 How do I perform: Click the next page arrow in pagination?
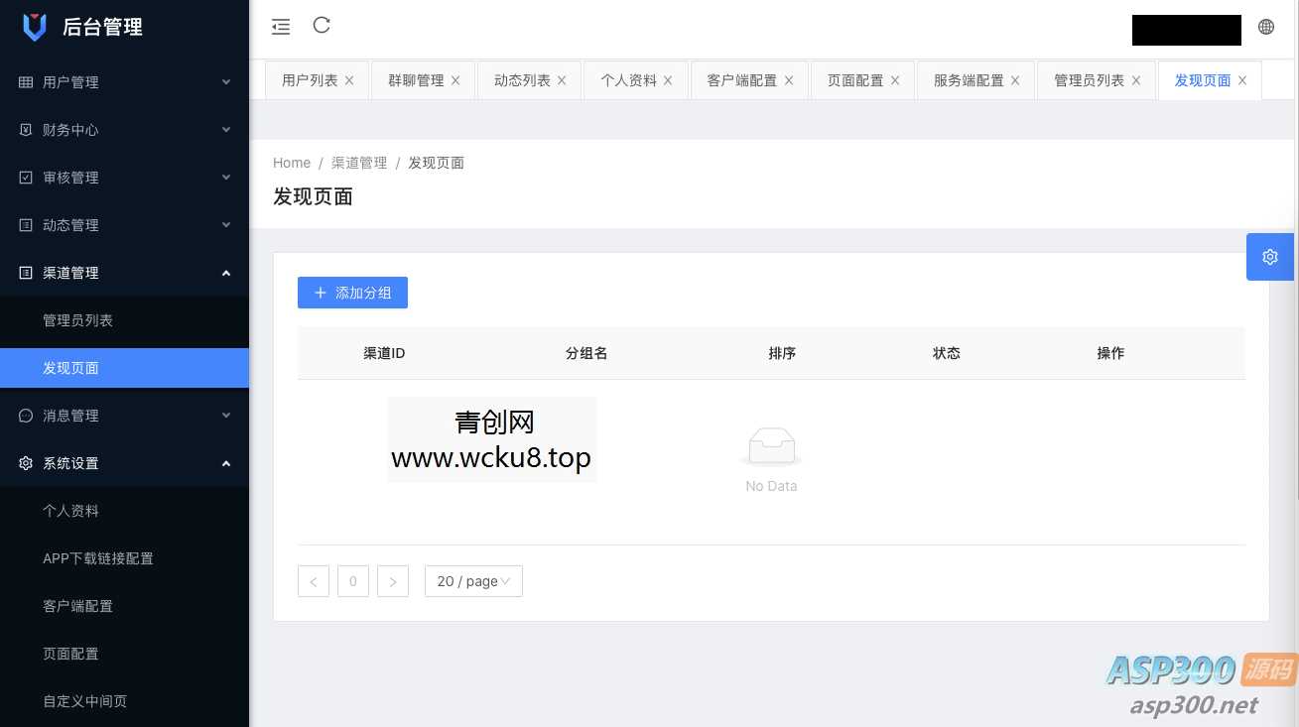(x=393, y=581)
